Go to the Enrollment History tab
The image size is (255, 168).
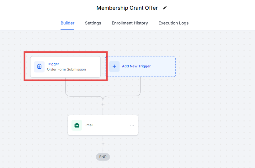(130, 23)
